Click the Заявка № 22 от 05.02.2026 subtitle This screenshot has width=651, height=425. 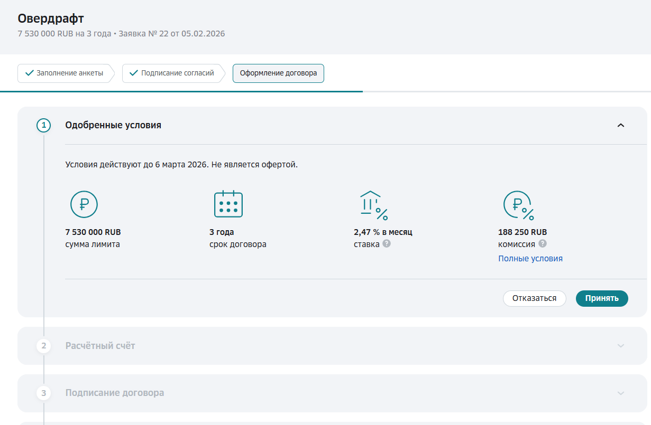click(x=172, y=34)
